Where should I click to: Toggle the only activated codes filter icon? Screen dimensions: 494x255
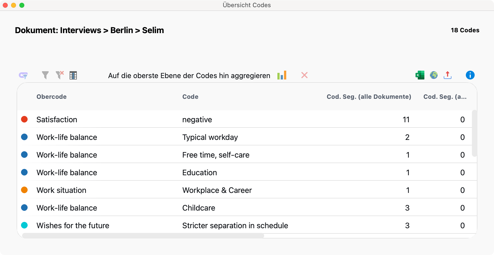tap(23, 75)
